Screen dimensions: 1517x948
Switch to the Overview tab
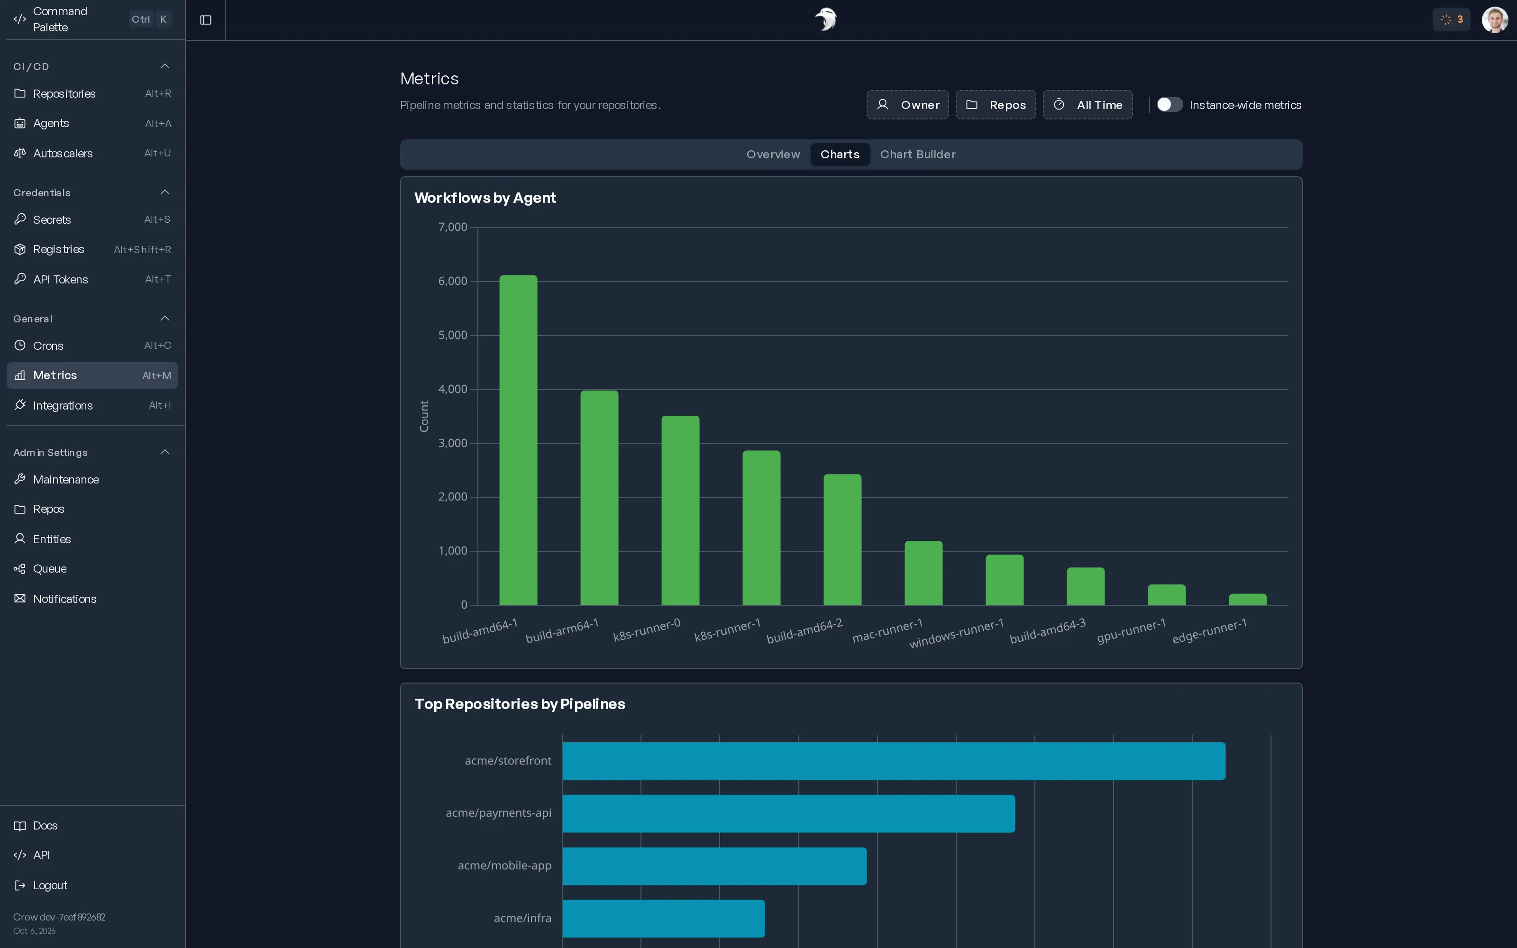point(773,154)
